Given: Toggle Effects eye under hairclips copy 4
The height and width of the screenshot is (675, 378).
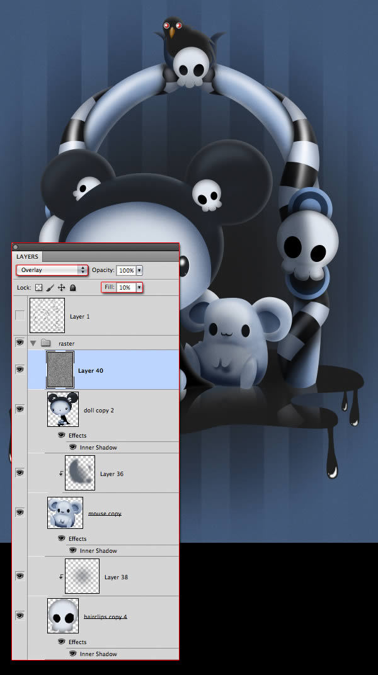Looking at the screenshot, I should coord(62,642).
